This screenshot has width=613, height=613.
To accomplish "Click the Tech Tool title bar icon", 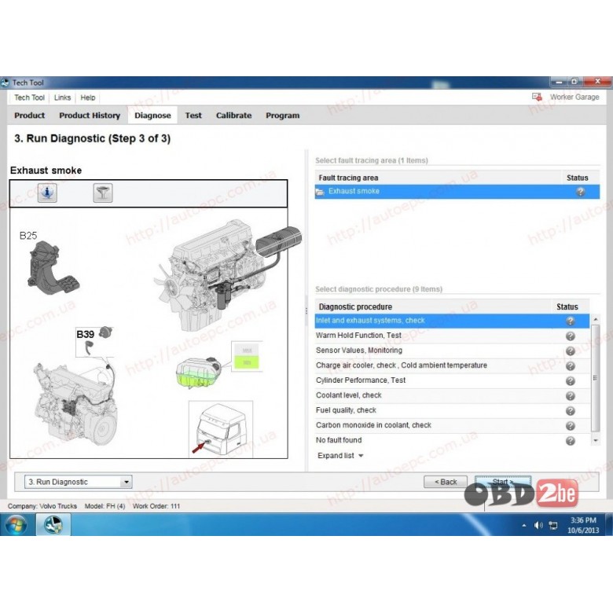I will coord(5,83).
